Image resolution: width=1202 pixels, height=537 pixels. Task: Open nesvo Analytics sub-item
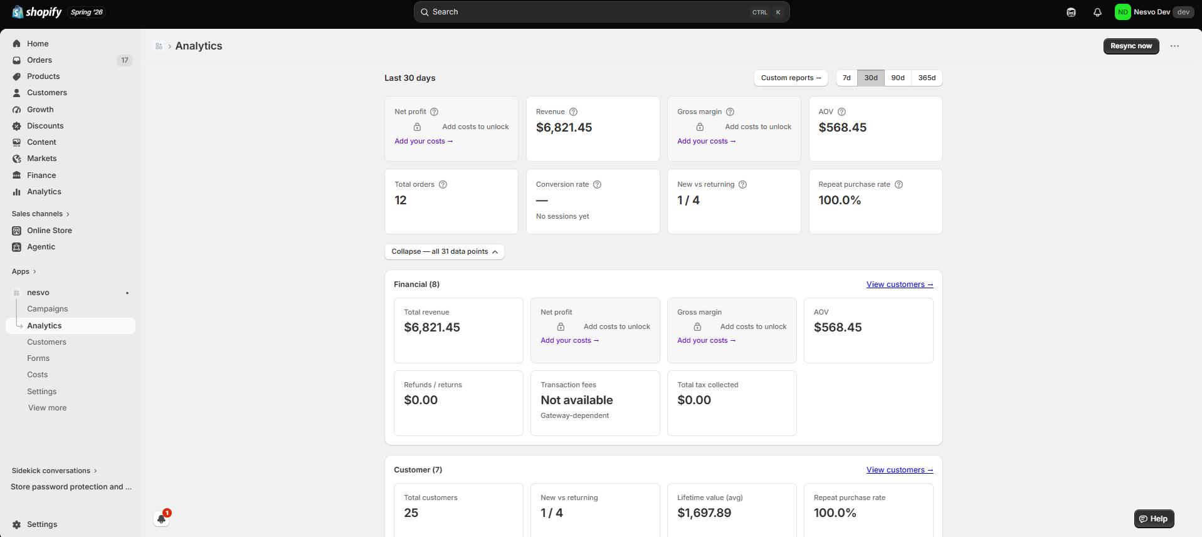click(x=70, y=326)
